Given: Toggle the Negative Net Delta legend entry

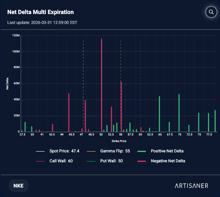Looking at the screenshot, I should [161, 161].
